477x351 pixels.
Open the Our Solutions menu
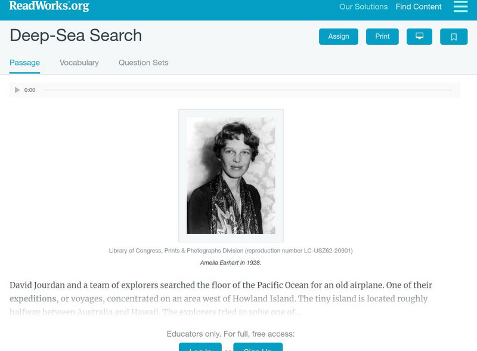point(363,7)
